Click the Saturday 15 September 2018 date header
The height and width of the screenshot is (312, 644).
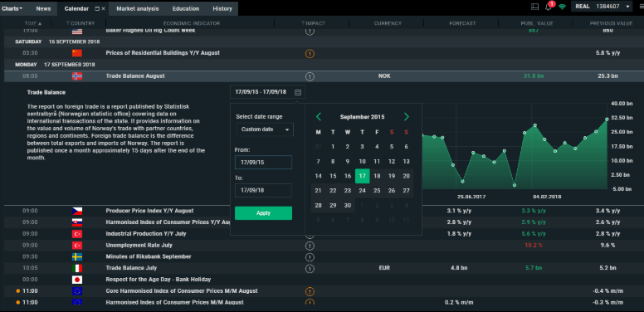pos(57,41)
